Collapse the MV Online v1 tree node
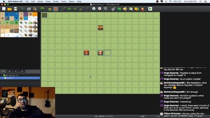This screenshot has width=210, height=118. (x=2, y=75)
